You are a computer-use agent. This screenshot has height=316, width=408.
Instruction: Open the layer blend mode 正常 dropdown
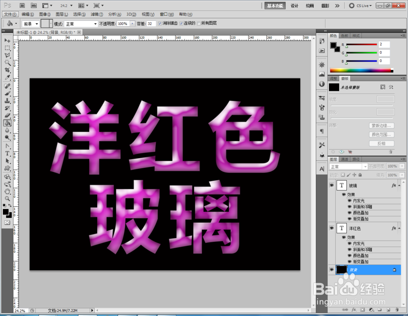click(x=348, y=166)
